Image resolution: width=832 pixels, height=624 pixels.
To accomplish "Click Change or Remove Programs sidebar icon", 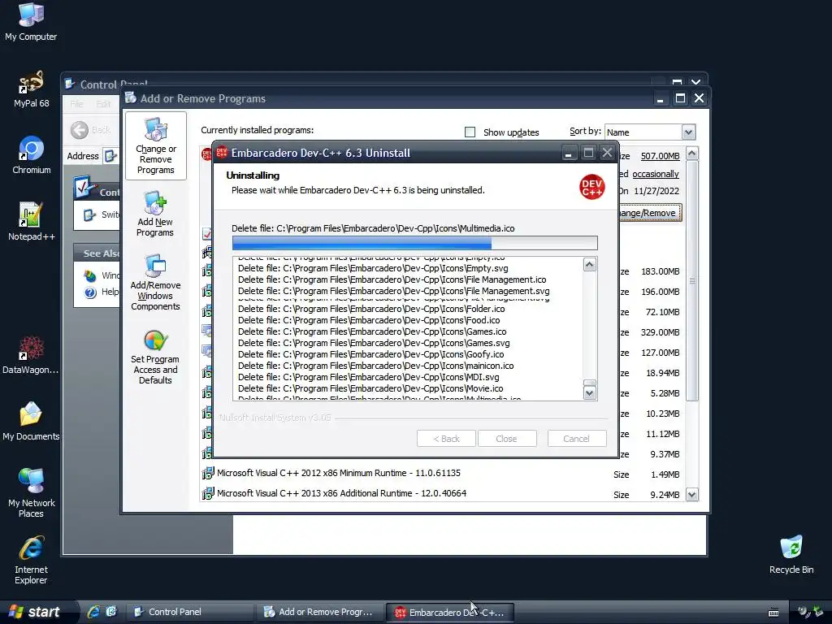I will click(x=155, y=146).
